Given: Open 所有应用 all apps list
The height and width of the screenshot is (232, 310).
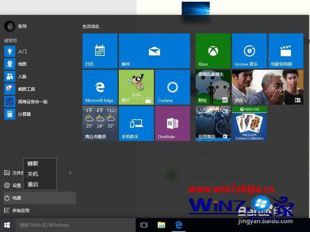Looking at the screenshot, I should click(40, 210).
